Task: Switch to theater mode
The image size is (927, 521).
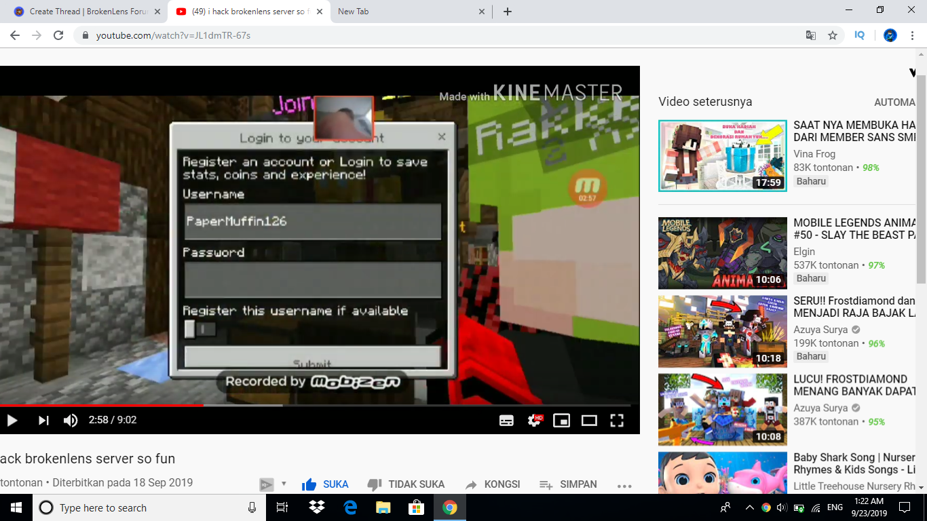Action: 589,421
